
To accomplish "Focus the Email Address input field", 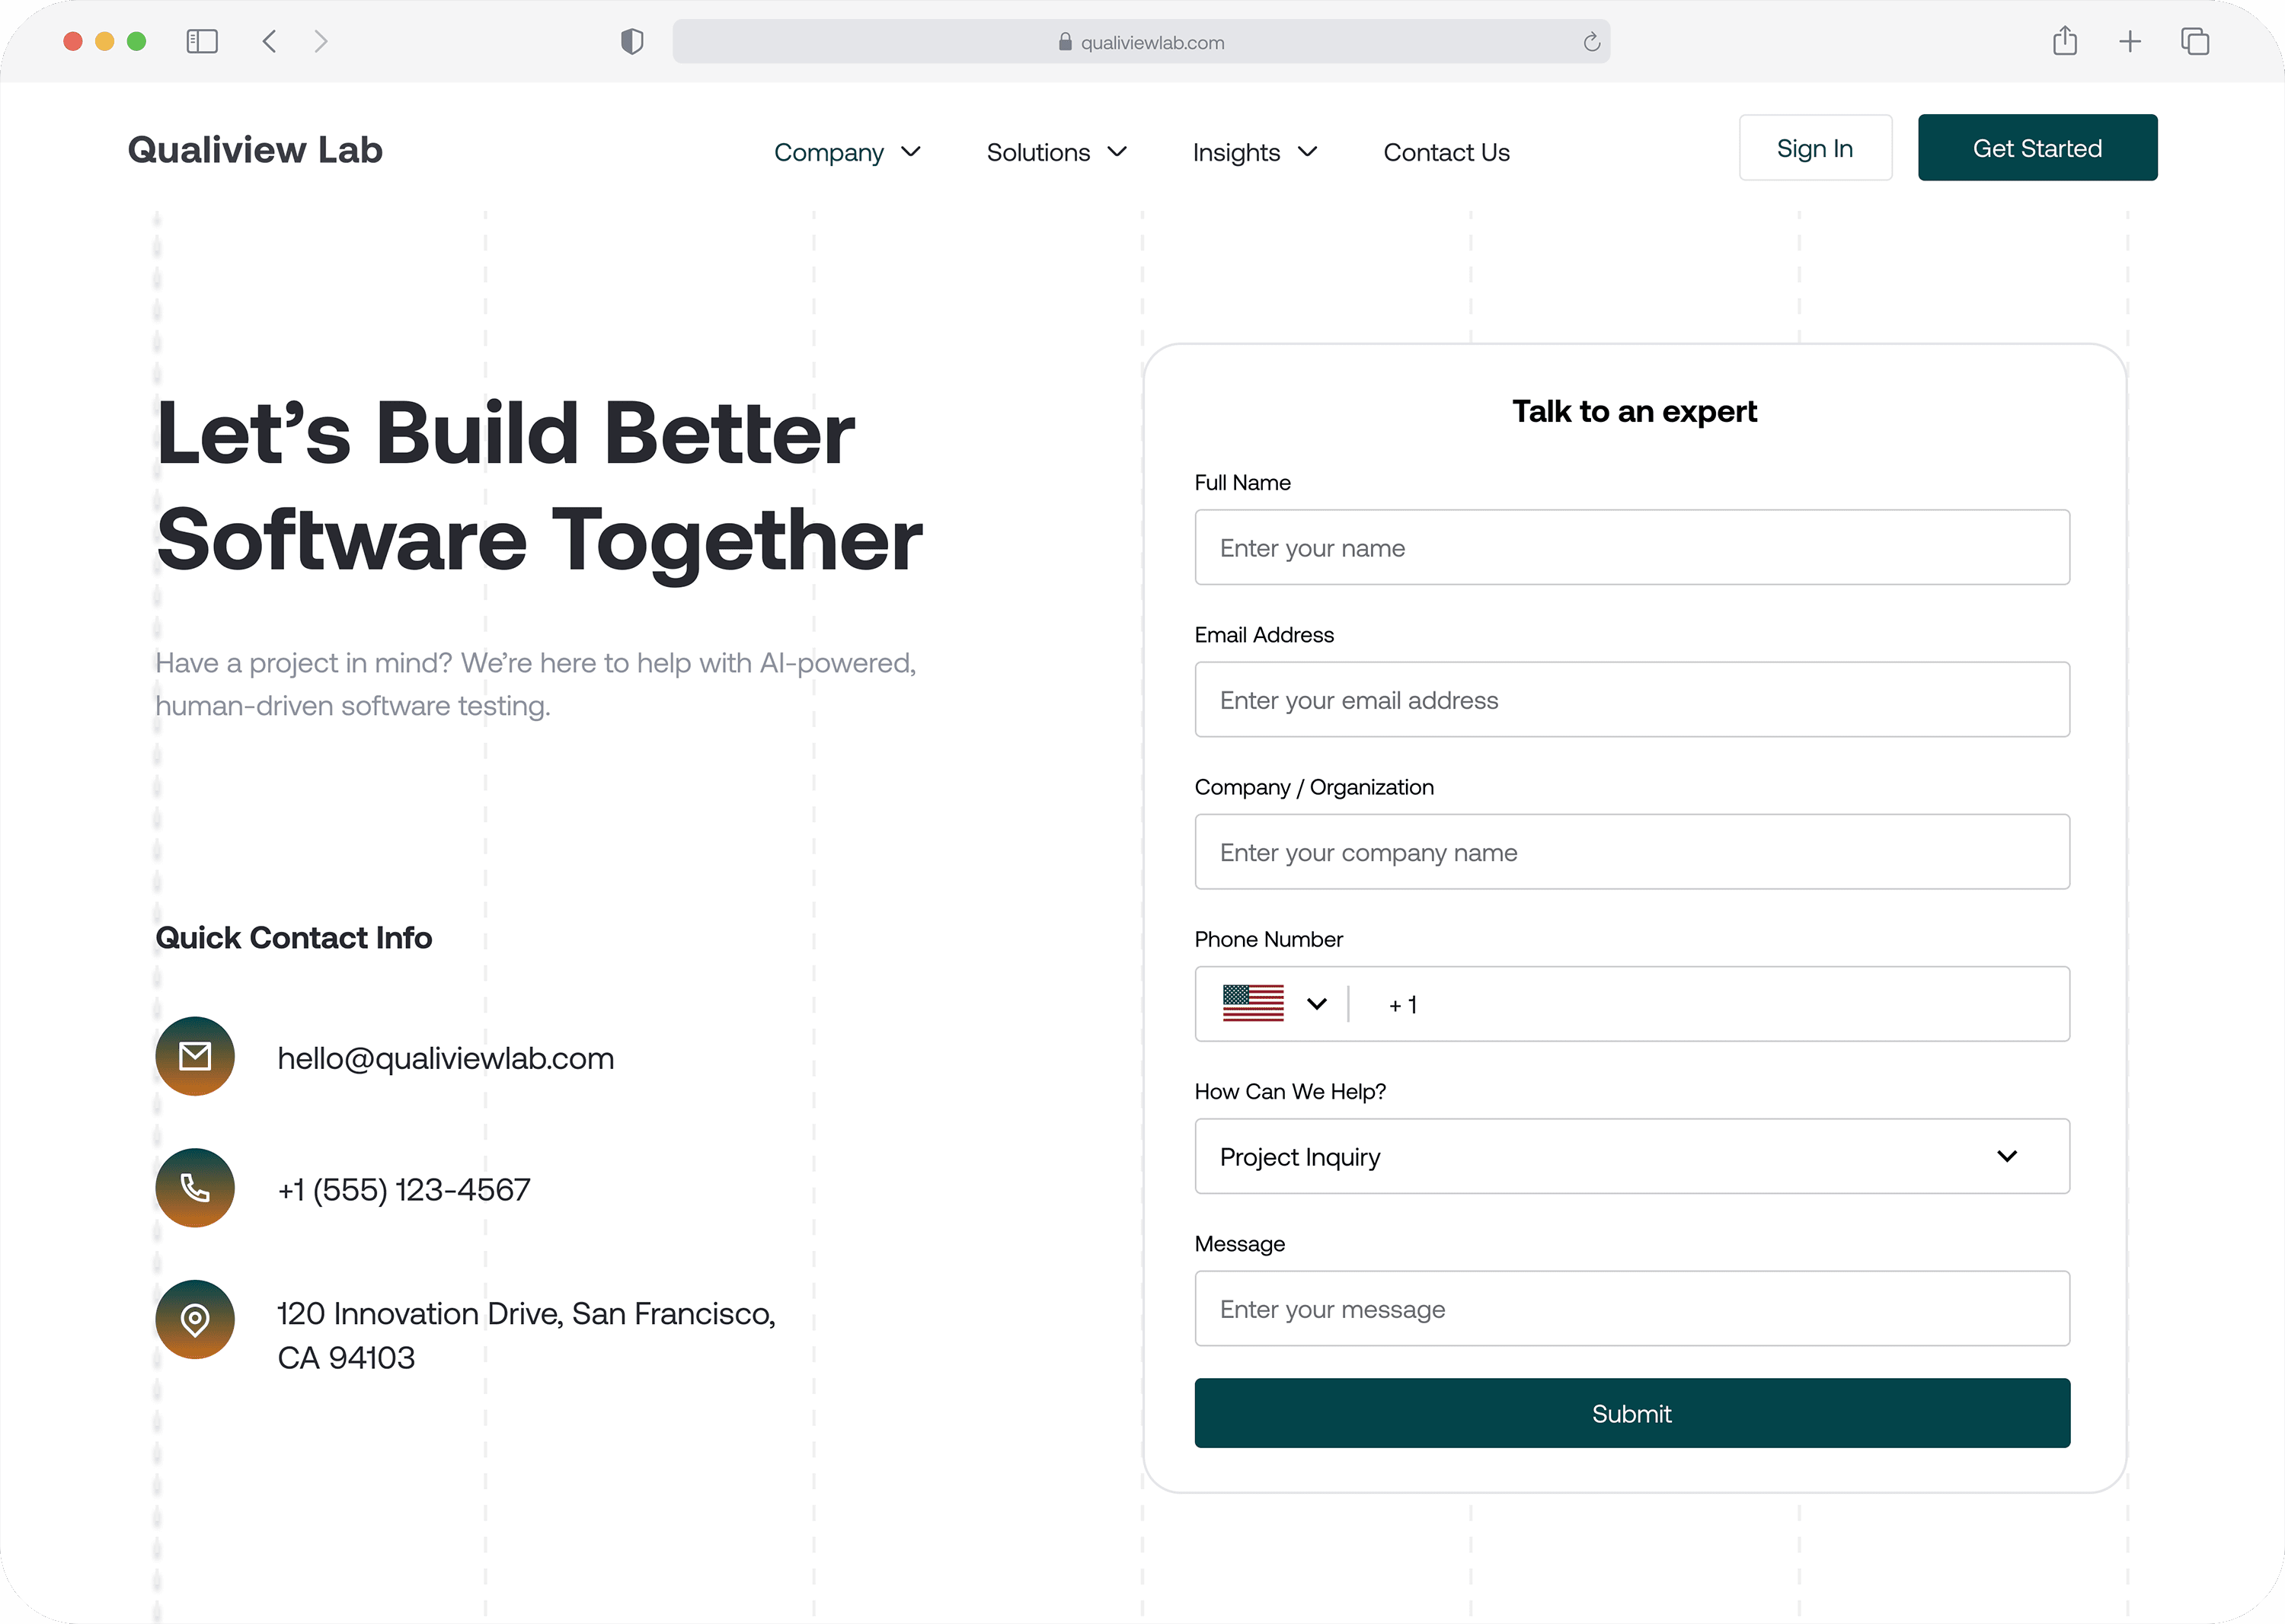I will (1631, 700).
